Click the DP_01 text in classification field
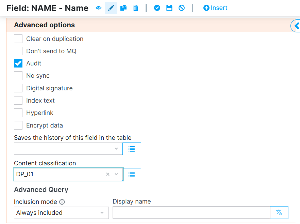 pos(25,174)
